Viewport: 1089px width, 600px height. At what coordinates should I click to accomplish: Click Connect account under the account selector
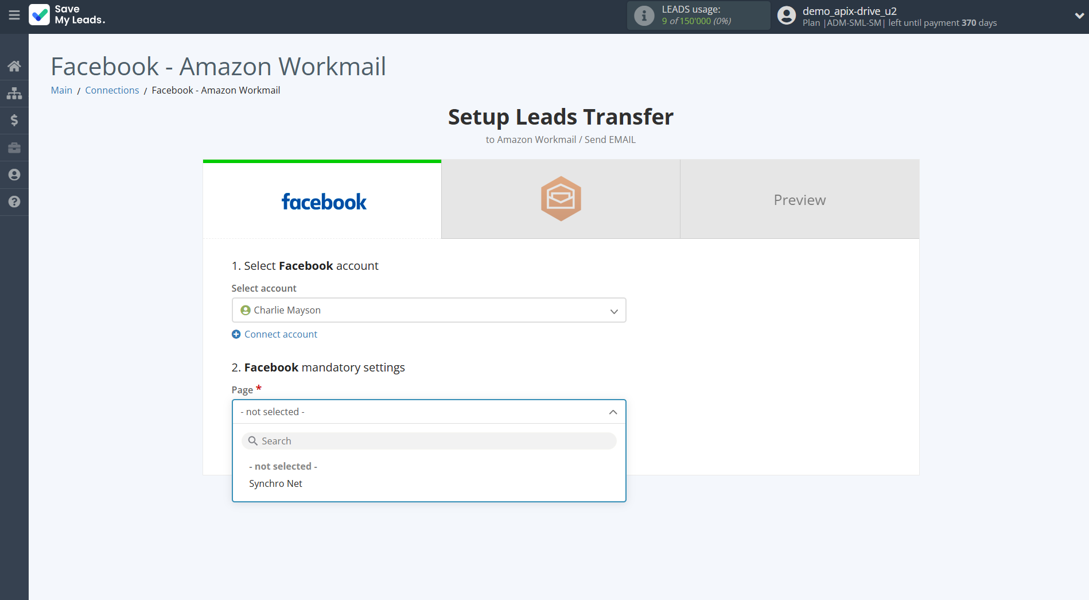280,334
